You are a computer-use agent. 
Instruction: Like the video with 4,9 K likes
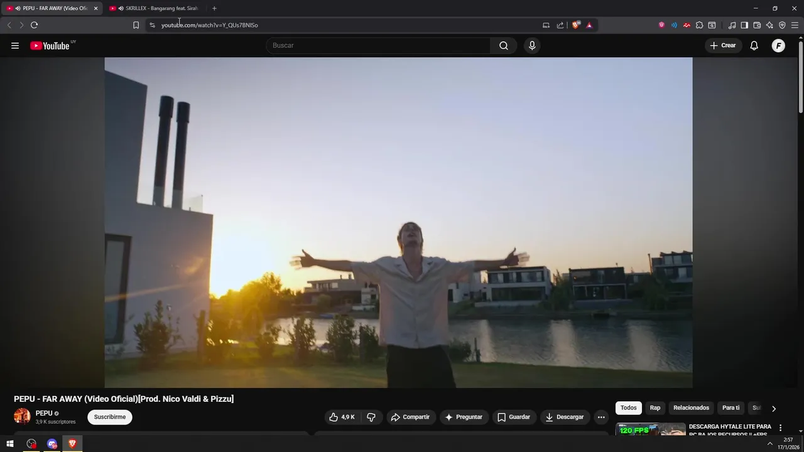click(342, 417)
